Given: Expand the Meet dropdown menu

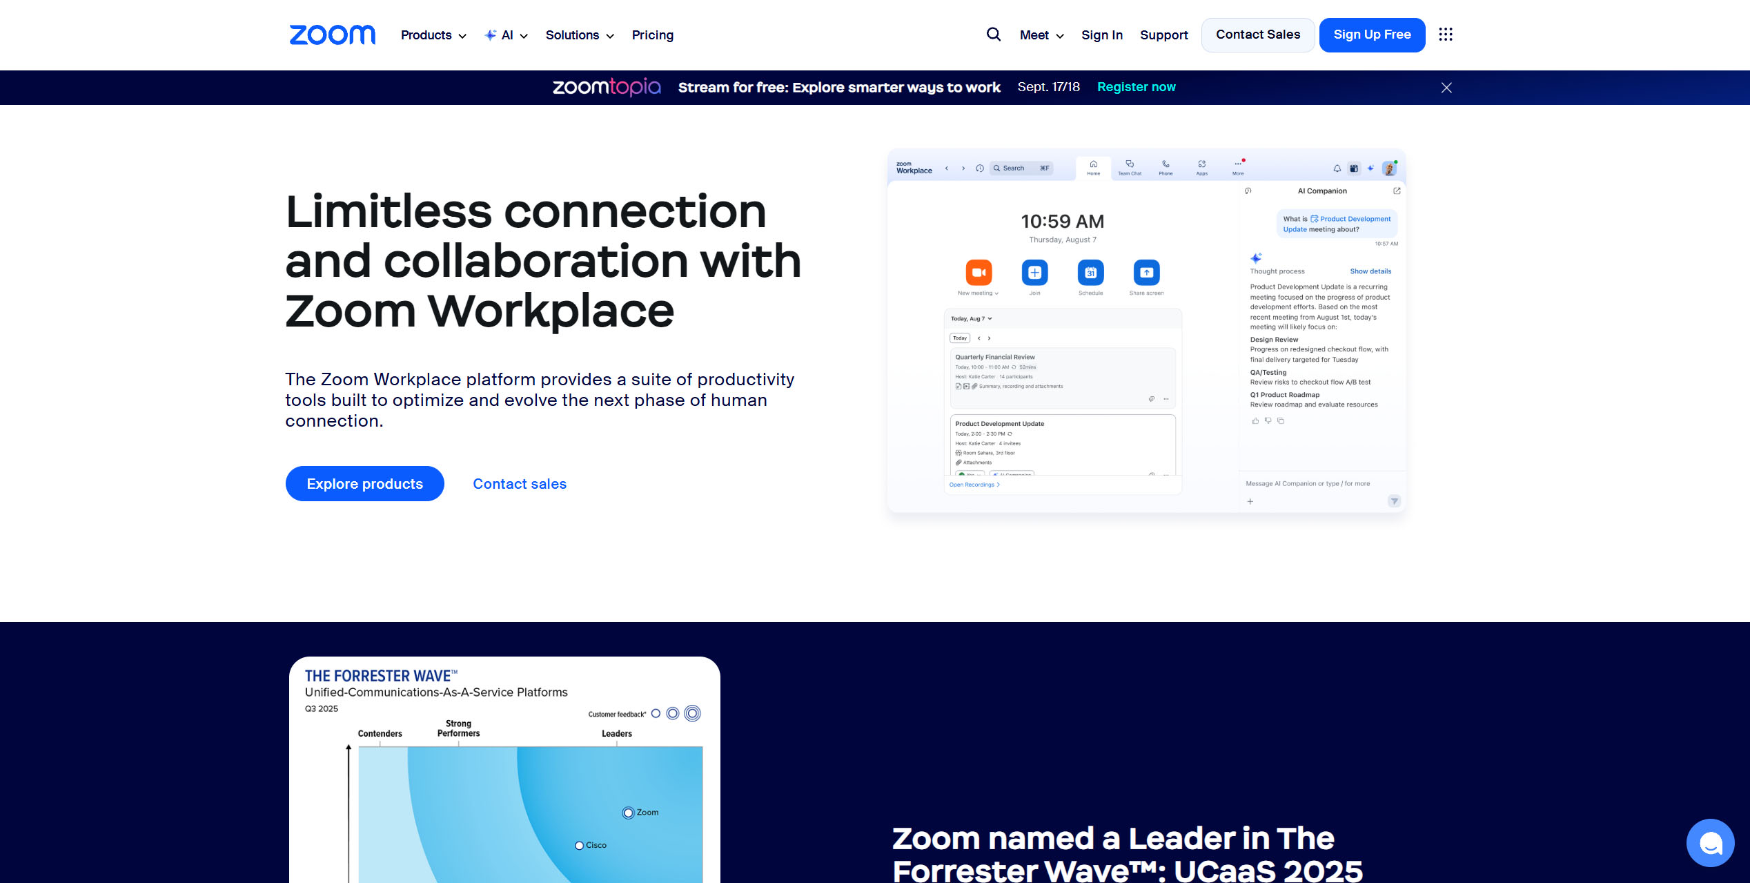Looking at the screenshot, I should point(1041,35).
